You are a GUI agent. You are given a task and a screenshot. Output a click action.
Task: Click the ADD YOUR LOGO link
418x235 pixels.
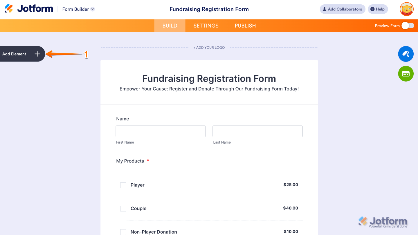(209, 47)
